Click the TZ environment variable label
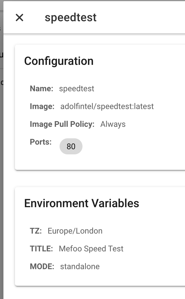 pyautogui.click(x=34, y=231)
